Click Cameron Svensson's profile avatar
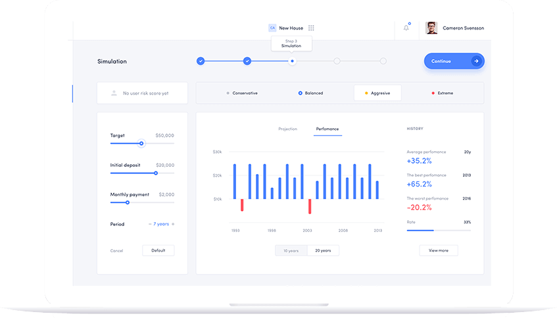The image size is (557, 318). pyautogui.click(x=431, y=28)
